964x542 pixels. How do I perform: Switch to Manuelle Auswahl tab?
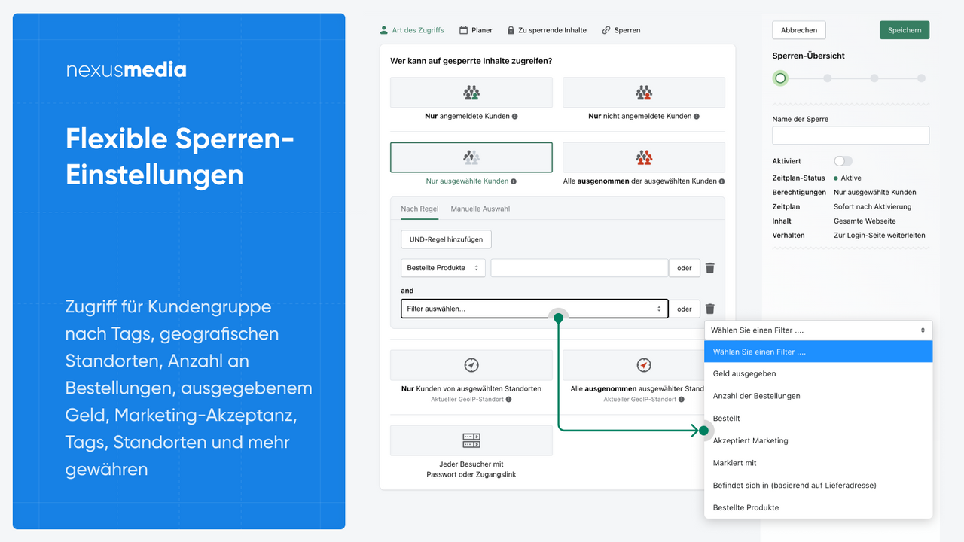point(480,209)
